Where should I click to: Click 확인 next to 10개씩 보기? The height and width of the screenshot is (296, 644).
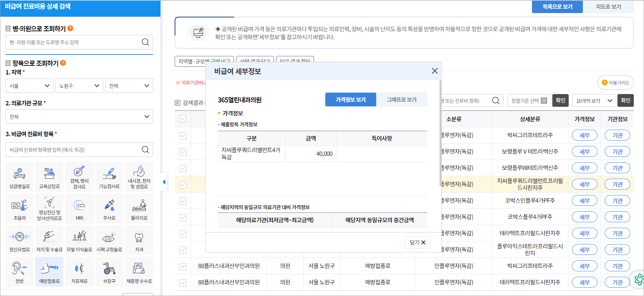pos(625,101)
